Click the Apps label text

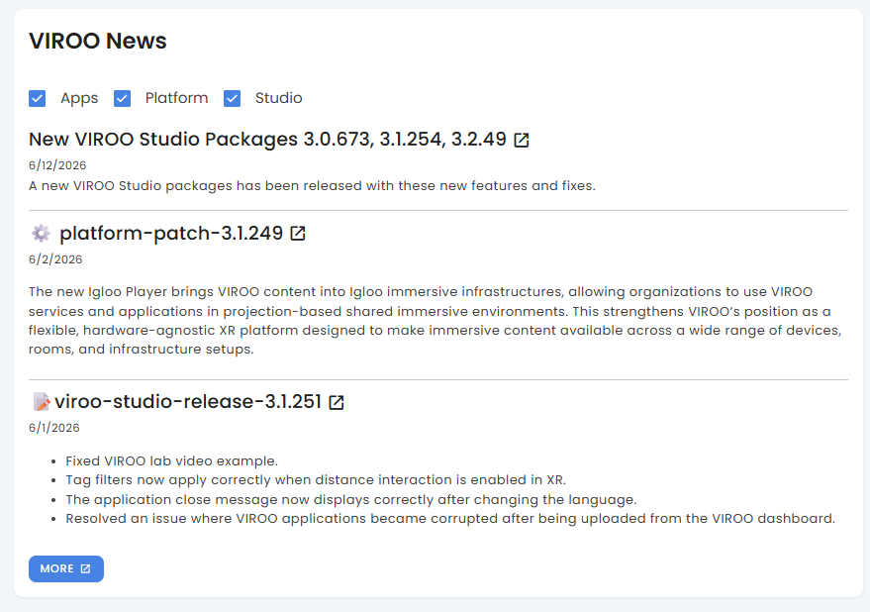[79, 98]
